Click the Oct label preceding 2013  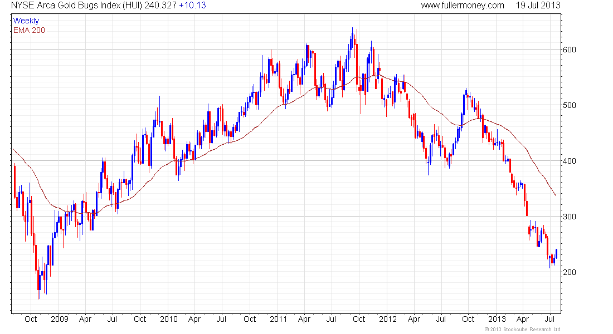[468, 319]
